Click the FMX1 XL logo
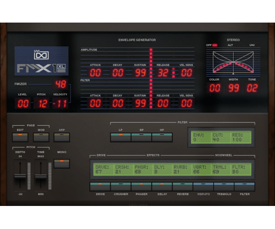 (x=41, y=68)
